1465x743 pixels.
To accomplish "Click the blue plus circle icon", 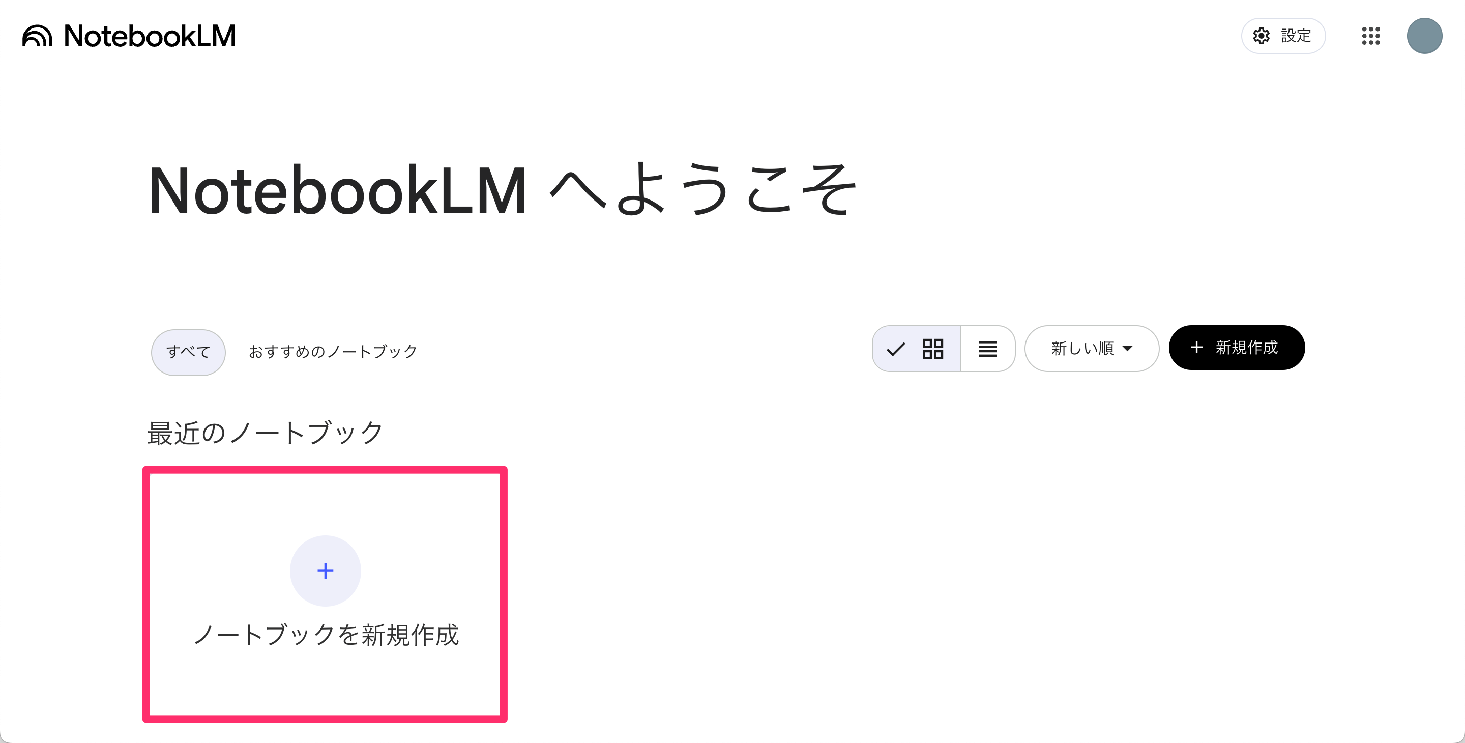I will (326, 570).
